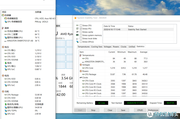Enable the Stress system memory checkbox
The width and height of the screenshot is (180, 119).
pos(81,35)
